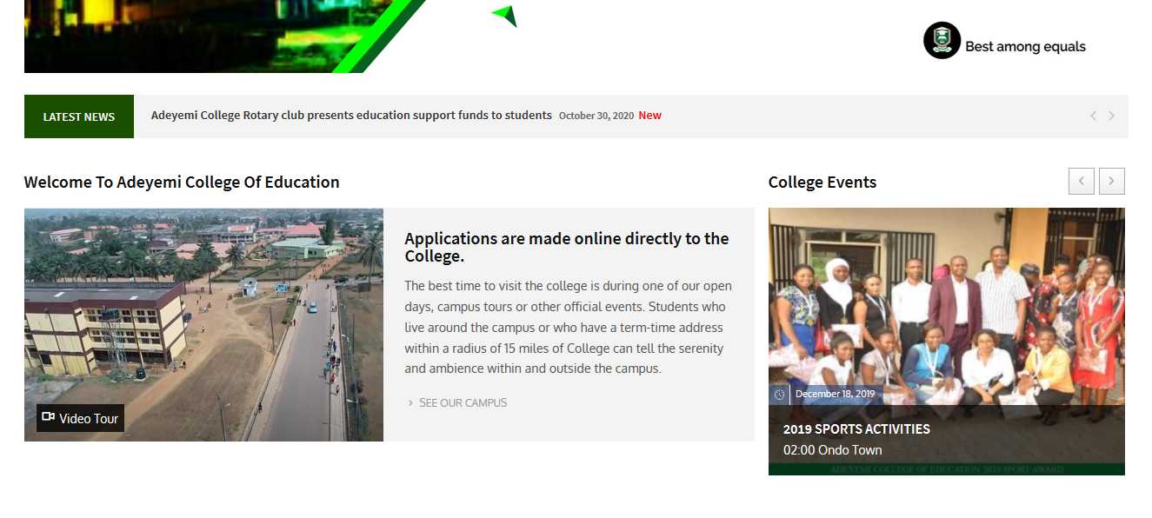Click the December 18, 2019 event date
1152x518 pixels.
click(835, 394)
